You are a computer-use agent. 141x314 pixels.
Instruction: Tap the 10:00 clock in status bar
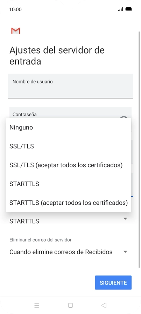pos(15,9)
